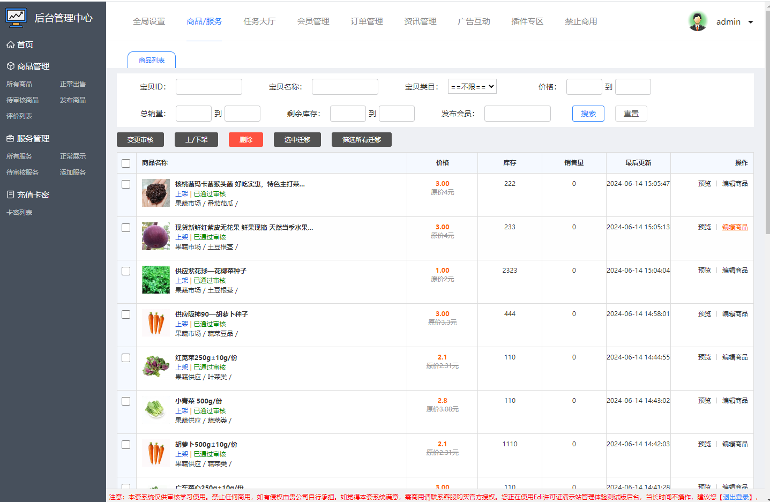Check the box for 红苋菜250g row
The height and width of the screenshot is (502, 770).
(x=126, y=358)
